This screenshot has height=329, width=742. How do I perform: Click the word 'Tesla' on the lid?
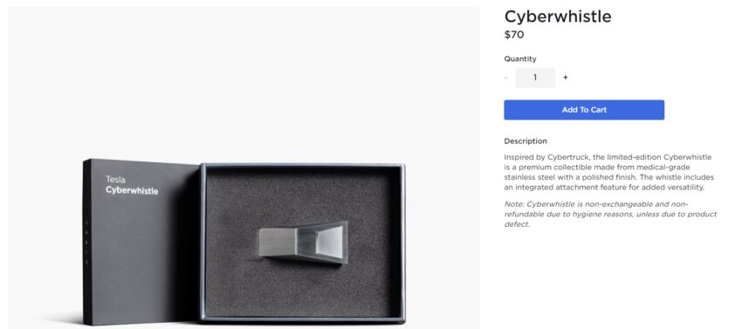click(115, 180)
